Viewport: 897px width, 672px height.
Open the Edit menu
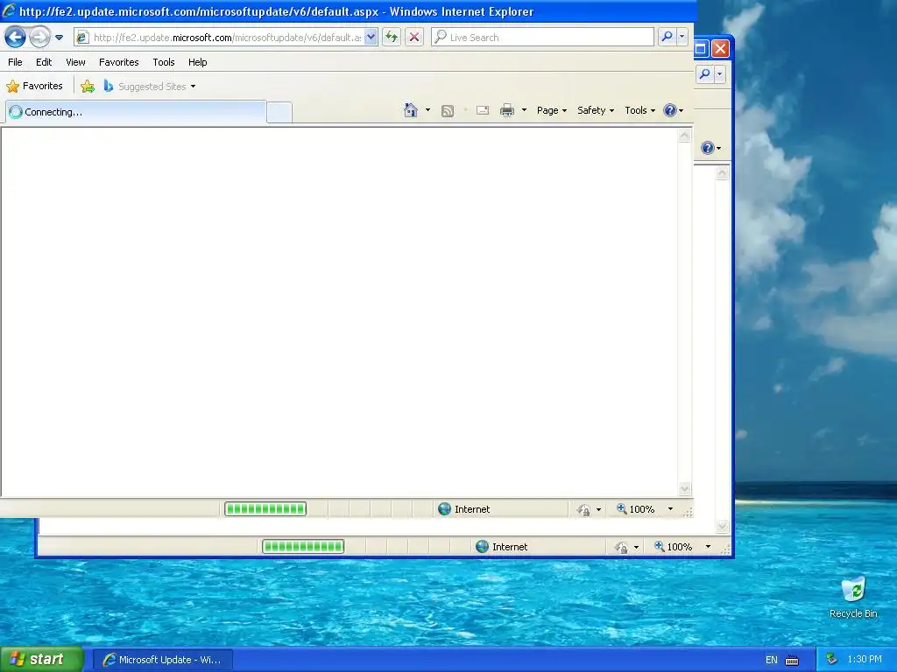pyautogui.click(x=44, y=62)
